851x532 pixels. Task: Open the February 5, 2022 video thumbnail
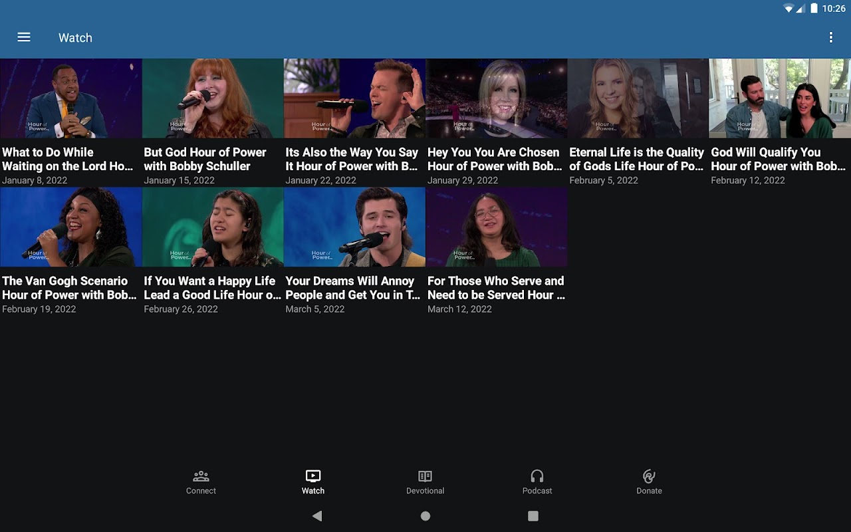coord(638,98)
